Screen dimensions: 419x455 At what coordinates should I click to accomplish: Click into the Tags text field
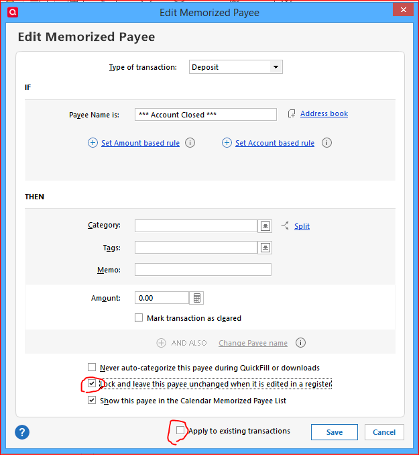196,248
